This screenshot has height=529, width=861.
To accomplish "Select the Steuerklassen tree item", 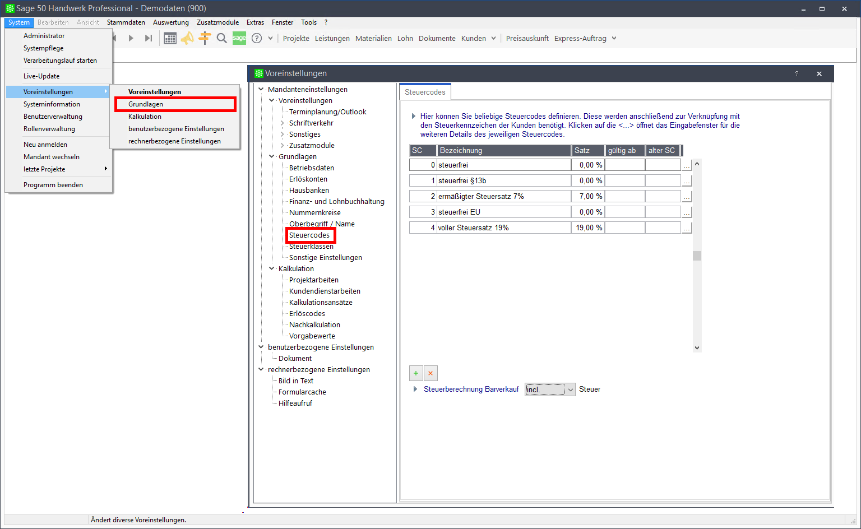I will pyautogui.click(x=311, y=247).
